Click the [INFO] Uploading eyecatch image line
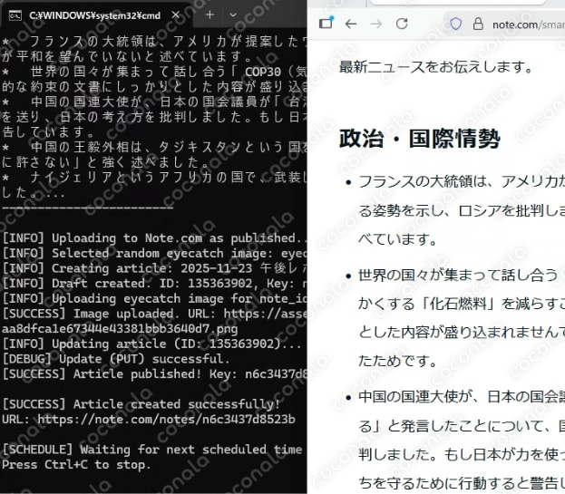 pos(154,298)
